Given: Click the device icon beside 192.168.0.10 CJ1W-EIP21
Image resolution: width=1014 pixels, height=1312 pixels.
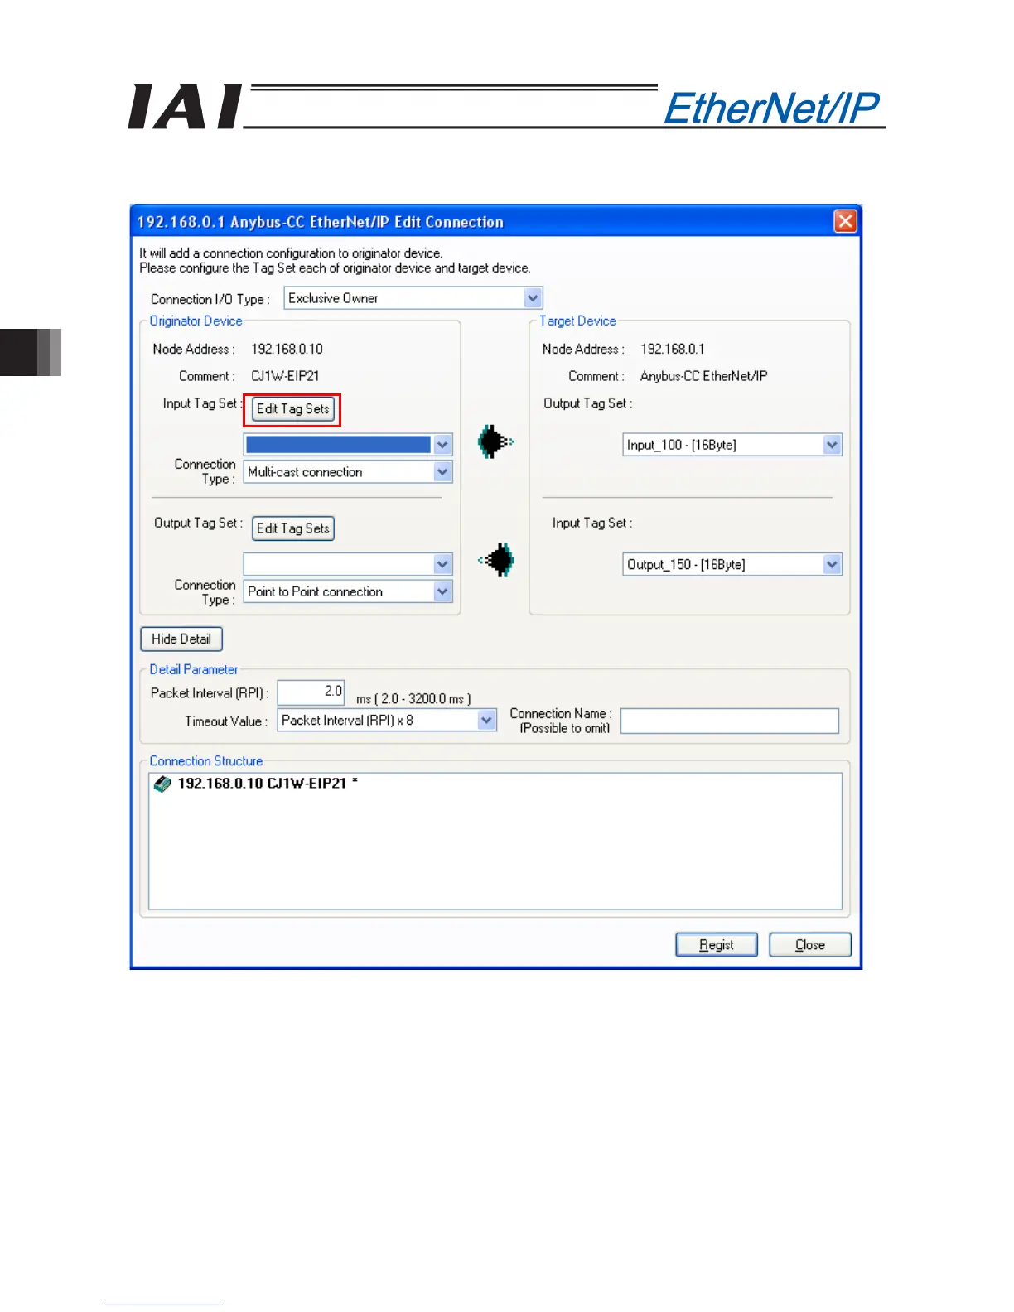Looking at the screenshot, I should (x=162, y=784).
